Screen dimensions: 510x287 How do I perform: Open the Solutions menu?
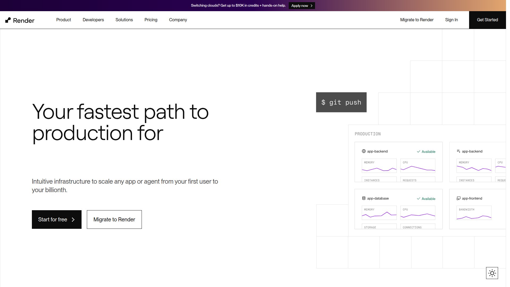124,20
